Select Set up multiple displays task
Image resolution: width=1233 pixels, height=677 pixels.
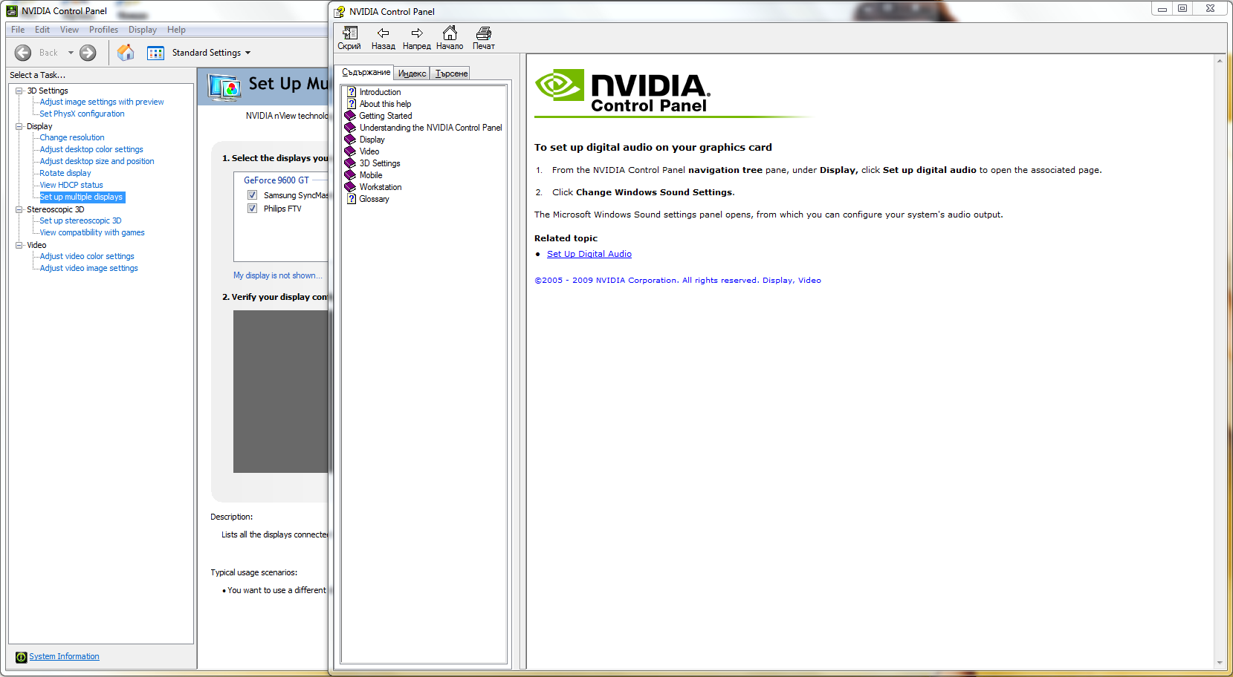click(82, 197)
